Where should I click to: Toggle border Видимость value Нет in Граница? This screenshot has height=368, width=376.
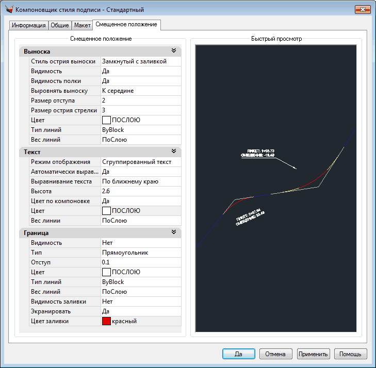point(141,243)
